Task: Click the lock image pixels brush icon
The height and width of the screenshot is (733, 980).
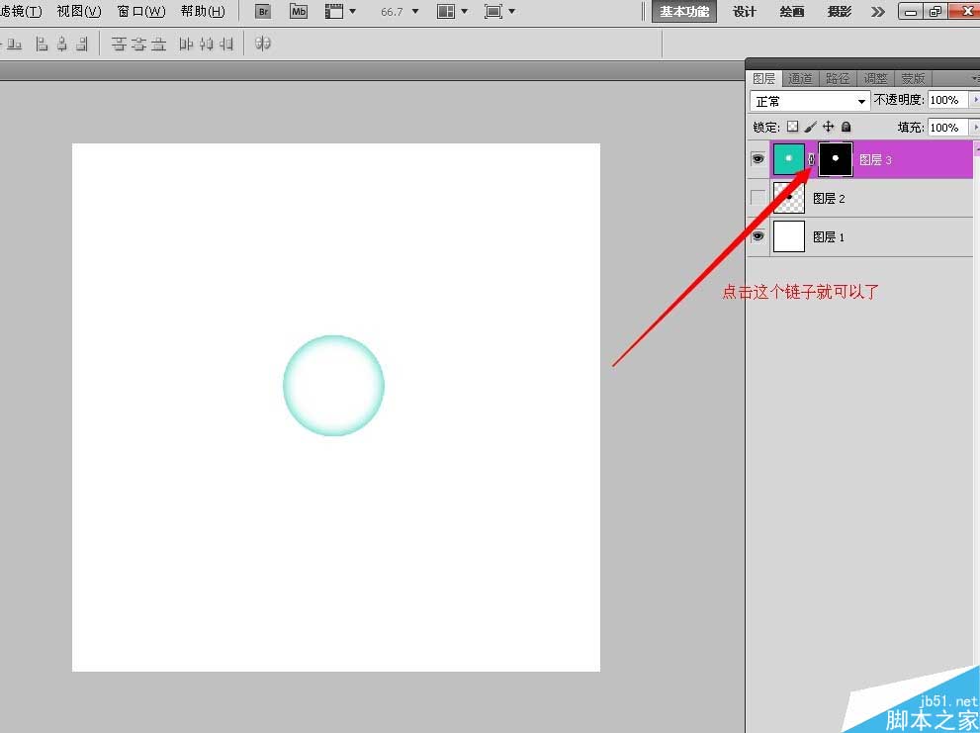Action: point(810,127)
